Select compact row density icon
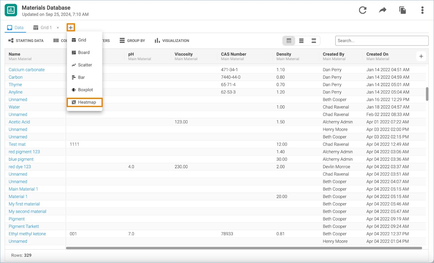Image resolution: width=434 pixels, height=263 pixels. click(289, 41)
